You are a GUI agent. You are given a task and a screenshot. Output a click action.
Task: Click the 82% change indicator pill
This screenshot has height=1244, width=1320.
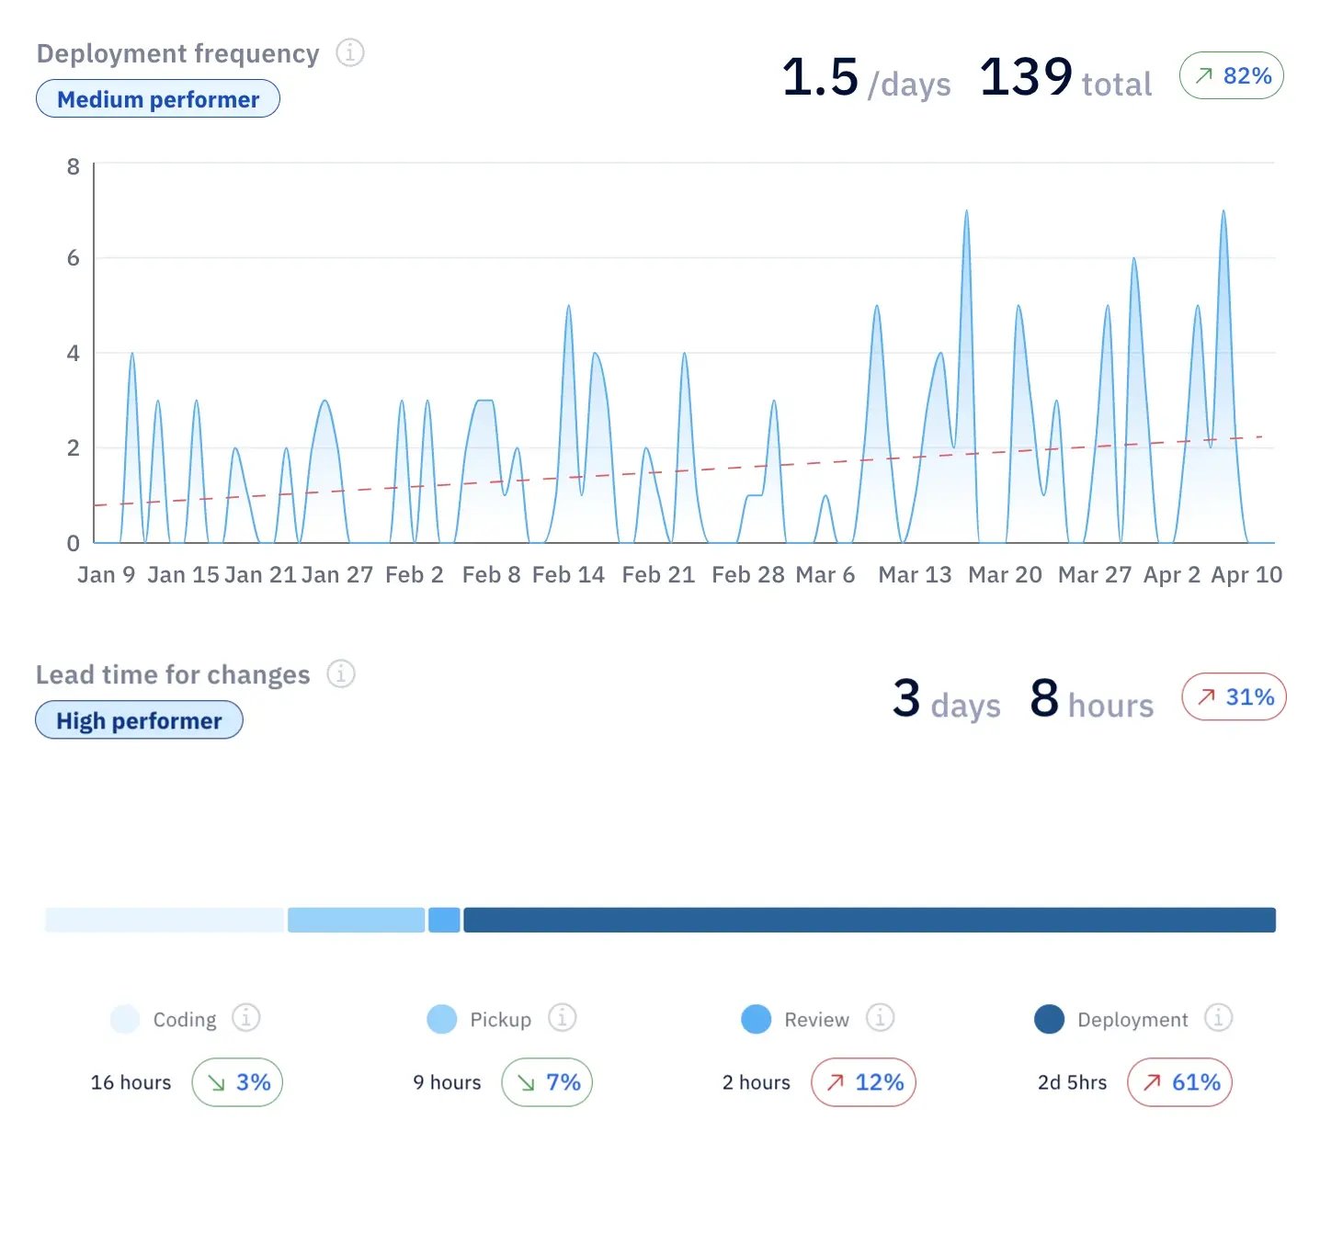pos(1231,75)
